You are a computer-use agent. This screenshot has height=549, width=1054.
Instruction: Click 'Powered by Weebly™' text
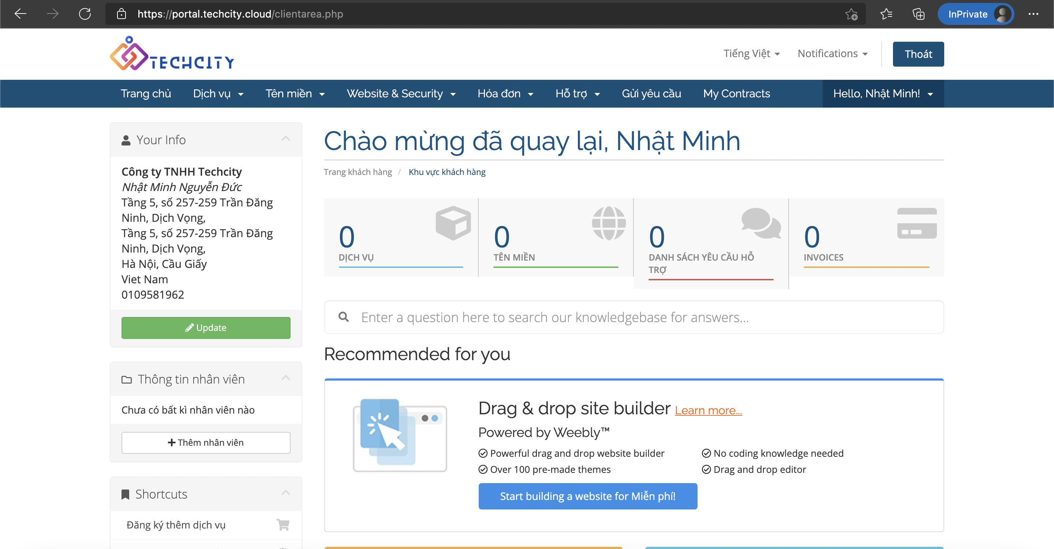point(544,432)
